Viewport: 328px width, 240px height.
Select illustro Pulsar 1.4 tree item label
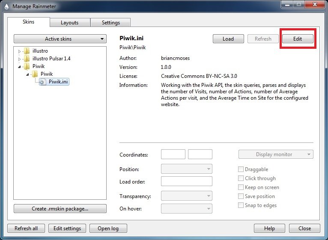coord(51,59)
